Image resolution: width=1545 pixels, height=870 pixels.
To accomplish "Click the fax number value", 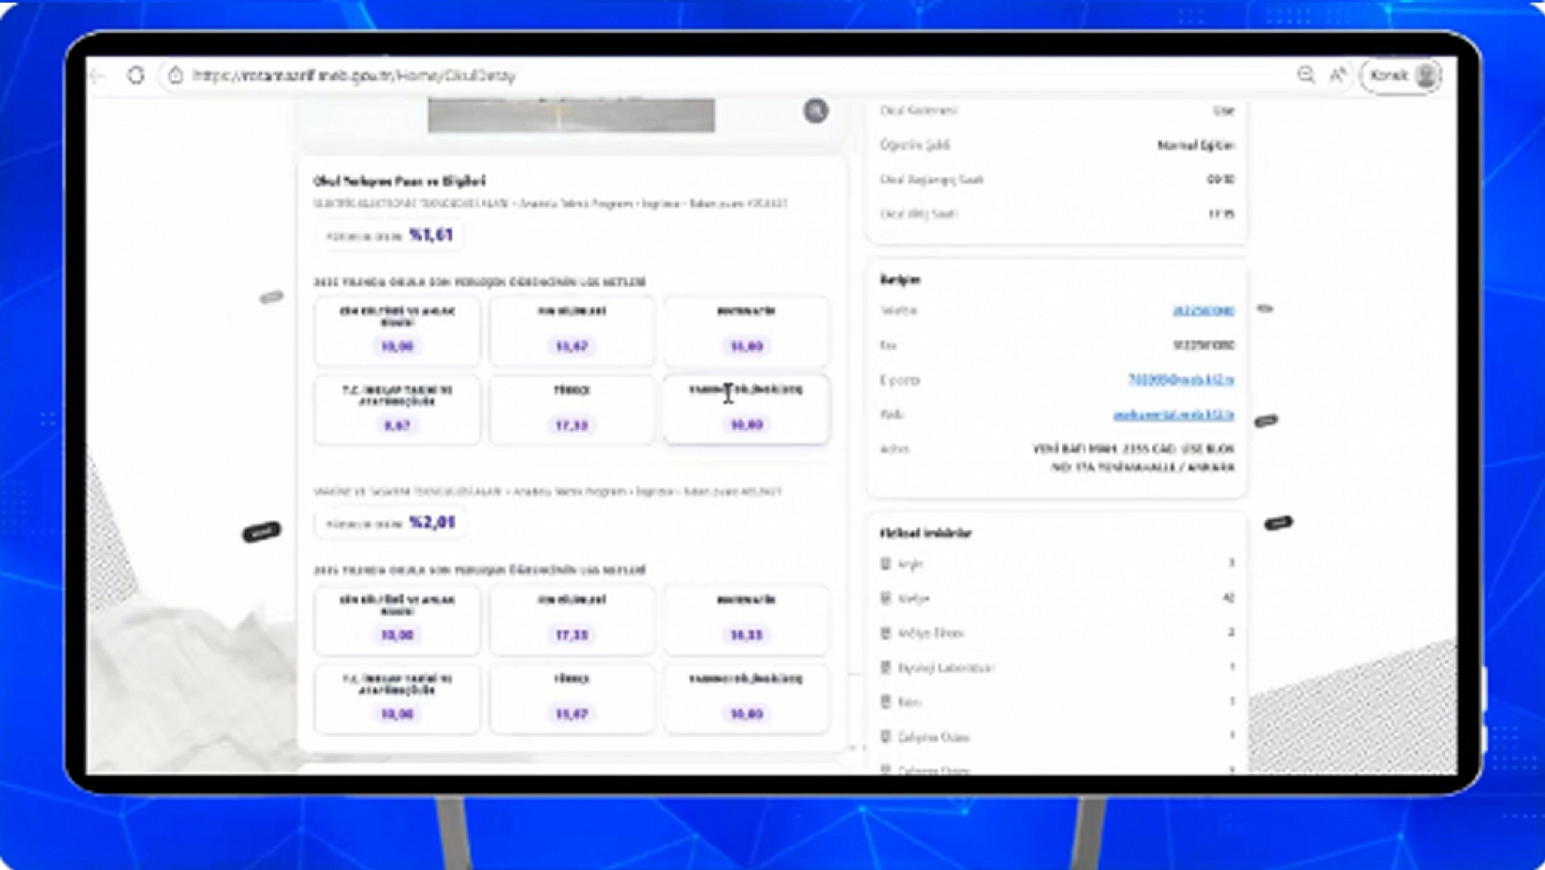I will pyautogui.click(x=1203, y=345).
